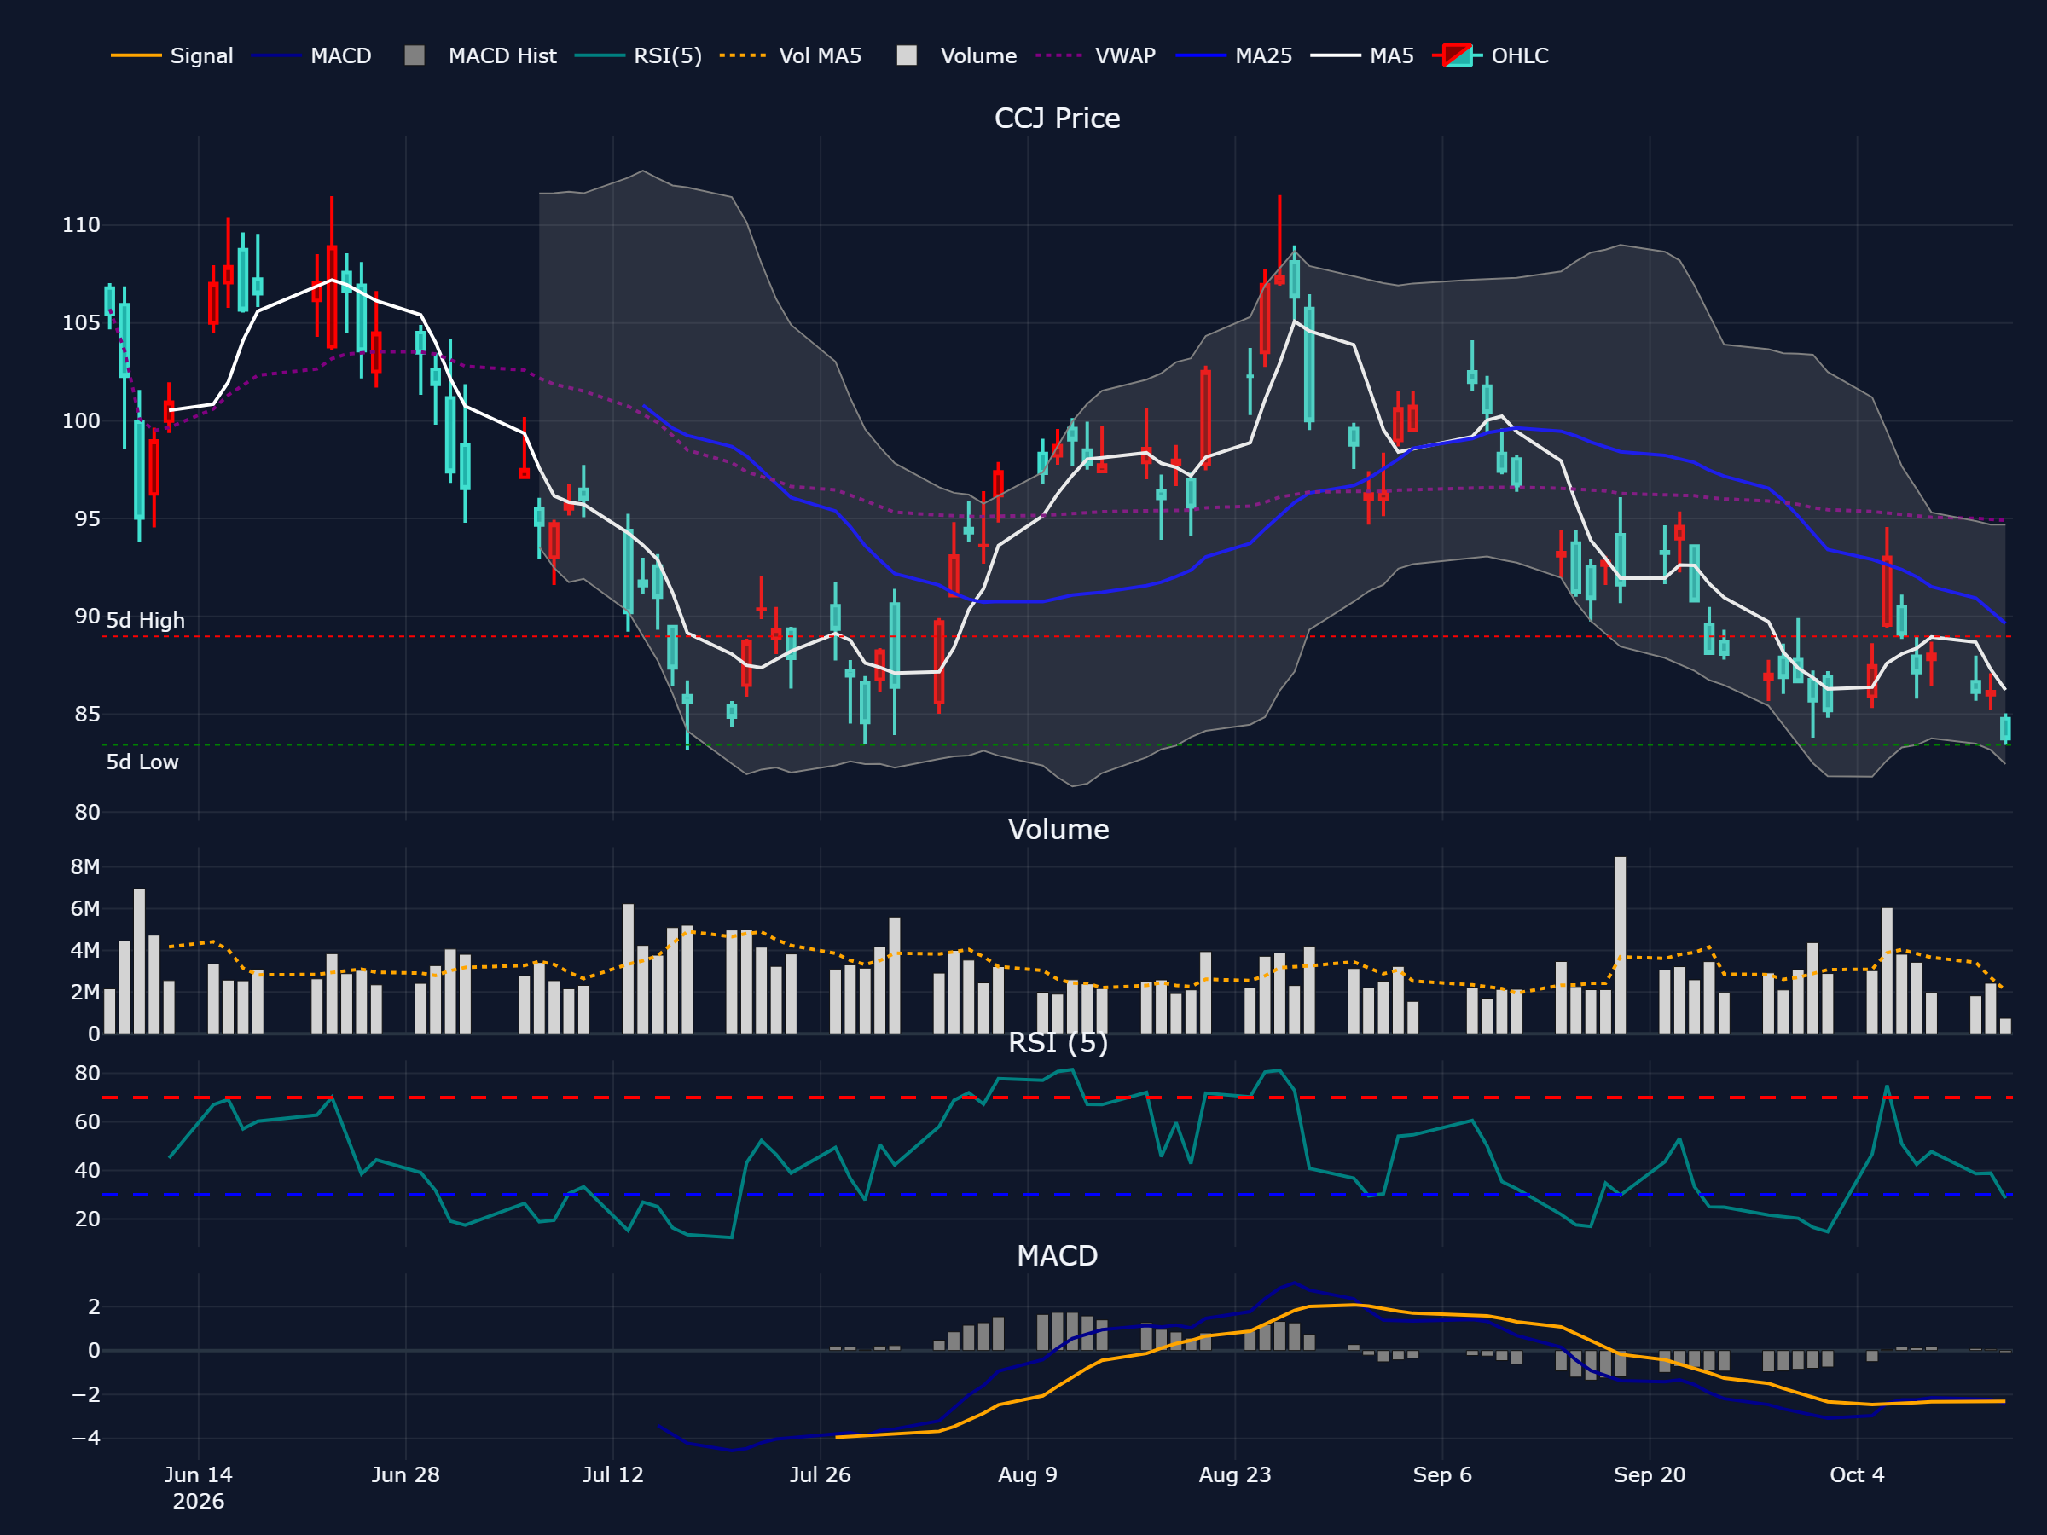Click the OHLC candlestick legend icon
Screen dimensions: 2047x1535
1458,55
